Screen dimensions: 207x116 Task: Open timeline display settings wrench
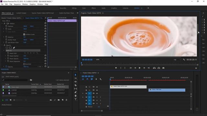point(101,79)
